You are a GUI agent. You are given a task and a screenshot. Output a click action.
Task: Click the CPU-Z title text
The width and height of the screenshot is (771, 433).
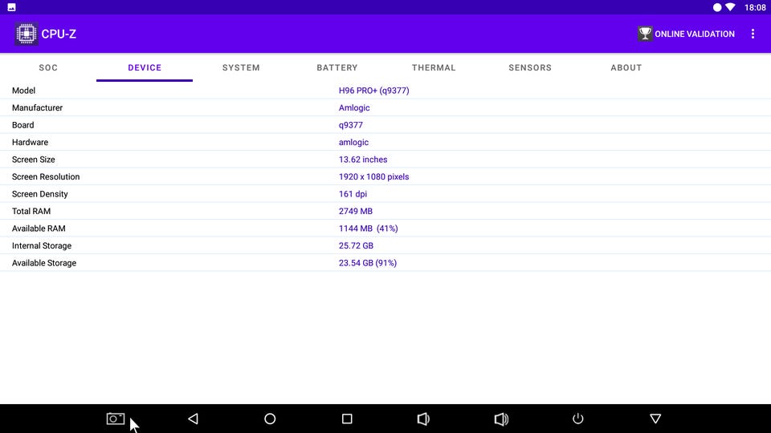(59, 34)
